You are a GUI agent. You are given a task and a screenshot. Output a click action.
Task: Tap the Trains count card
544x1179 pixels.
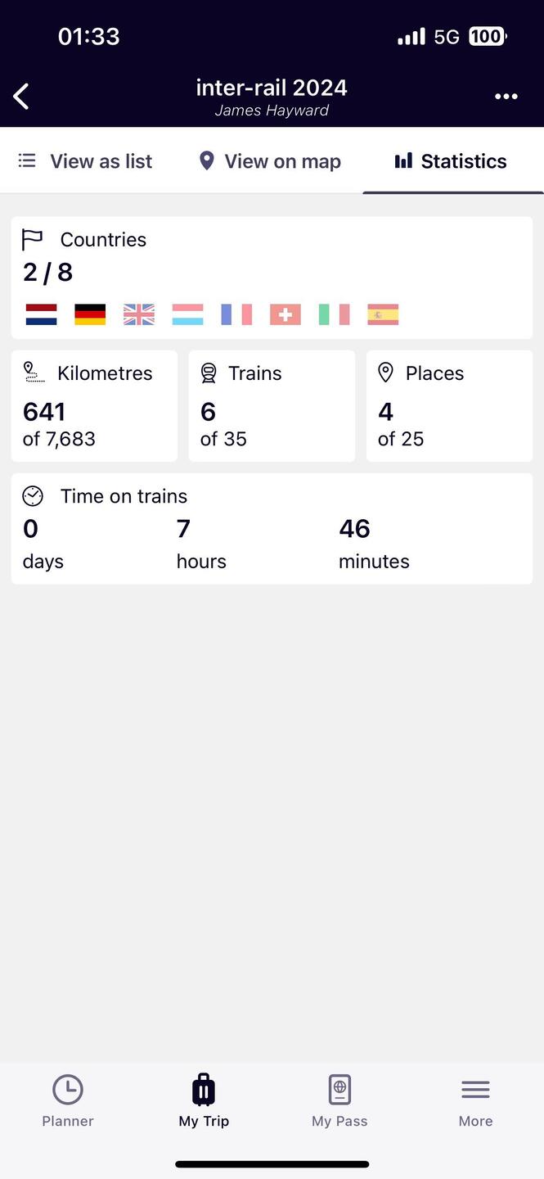click(272, 406)
